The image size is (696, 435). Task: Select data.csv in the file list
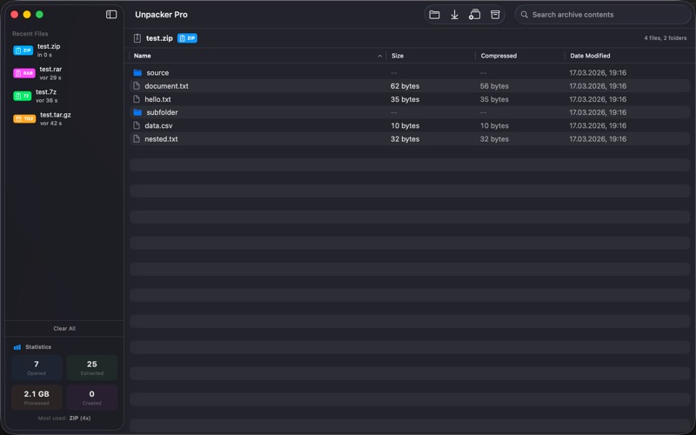158,125
